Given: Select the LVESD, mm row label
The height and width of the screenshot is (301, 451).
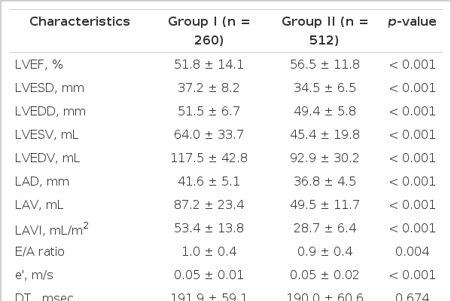Looking at the screenshot, I should (x=50, y=88).
